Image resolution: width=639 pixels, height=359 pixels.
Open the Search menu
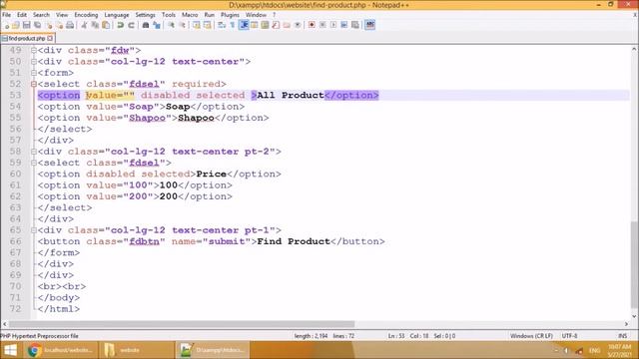[41, 15]
